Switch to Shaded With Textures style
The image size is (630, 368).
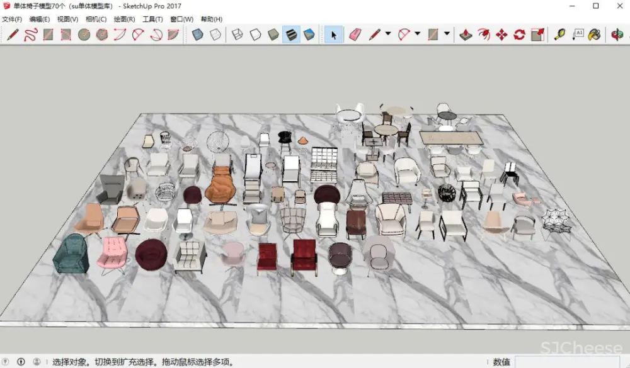click(x=291, y=35)
